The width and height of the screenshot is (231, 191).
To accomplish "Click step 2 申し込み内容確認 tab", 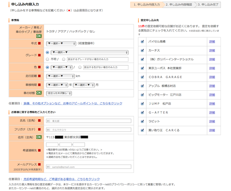I will 178,5.
